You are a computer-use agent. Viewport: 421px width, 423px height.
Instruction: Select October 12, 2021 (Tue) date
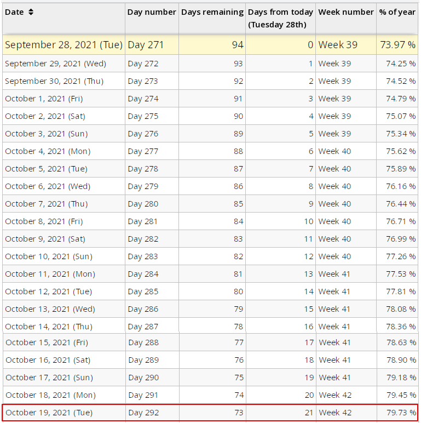point(49,291)
